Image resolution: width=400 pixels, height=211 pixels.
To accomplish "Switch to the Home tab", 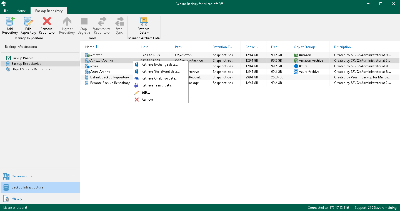I will 21,11.
